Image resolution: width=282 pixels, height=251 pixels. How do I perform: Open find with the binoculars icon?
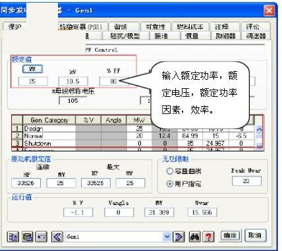click(194, 237)
